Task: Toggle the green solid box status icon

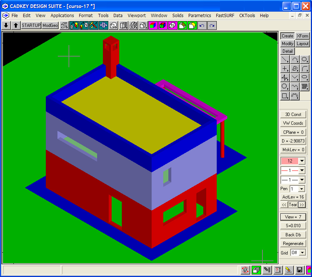Action: (x=256, y=270)
